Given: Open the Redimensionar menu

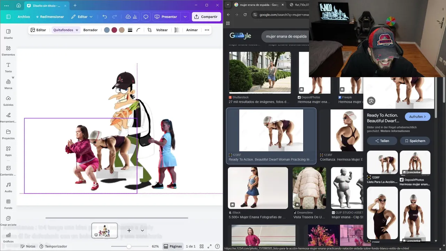Looking at the screenshot, I should (50, 17).
